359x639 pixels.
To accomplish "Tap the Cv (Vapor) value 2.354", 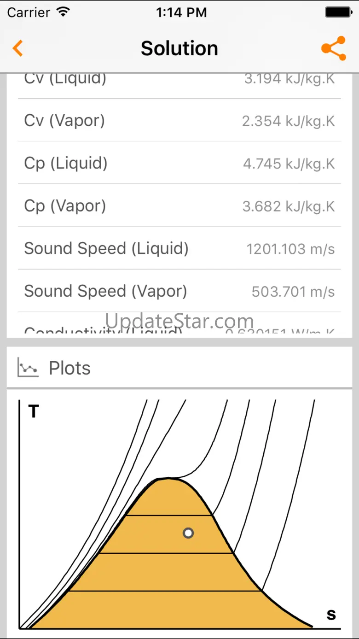I will (288, 121).
